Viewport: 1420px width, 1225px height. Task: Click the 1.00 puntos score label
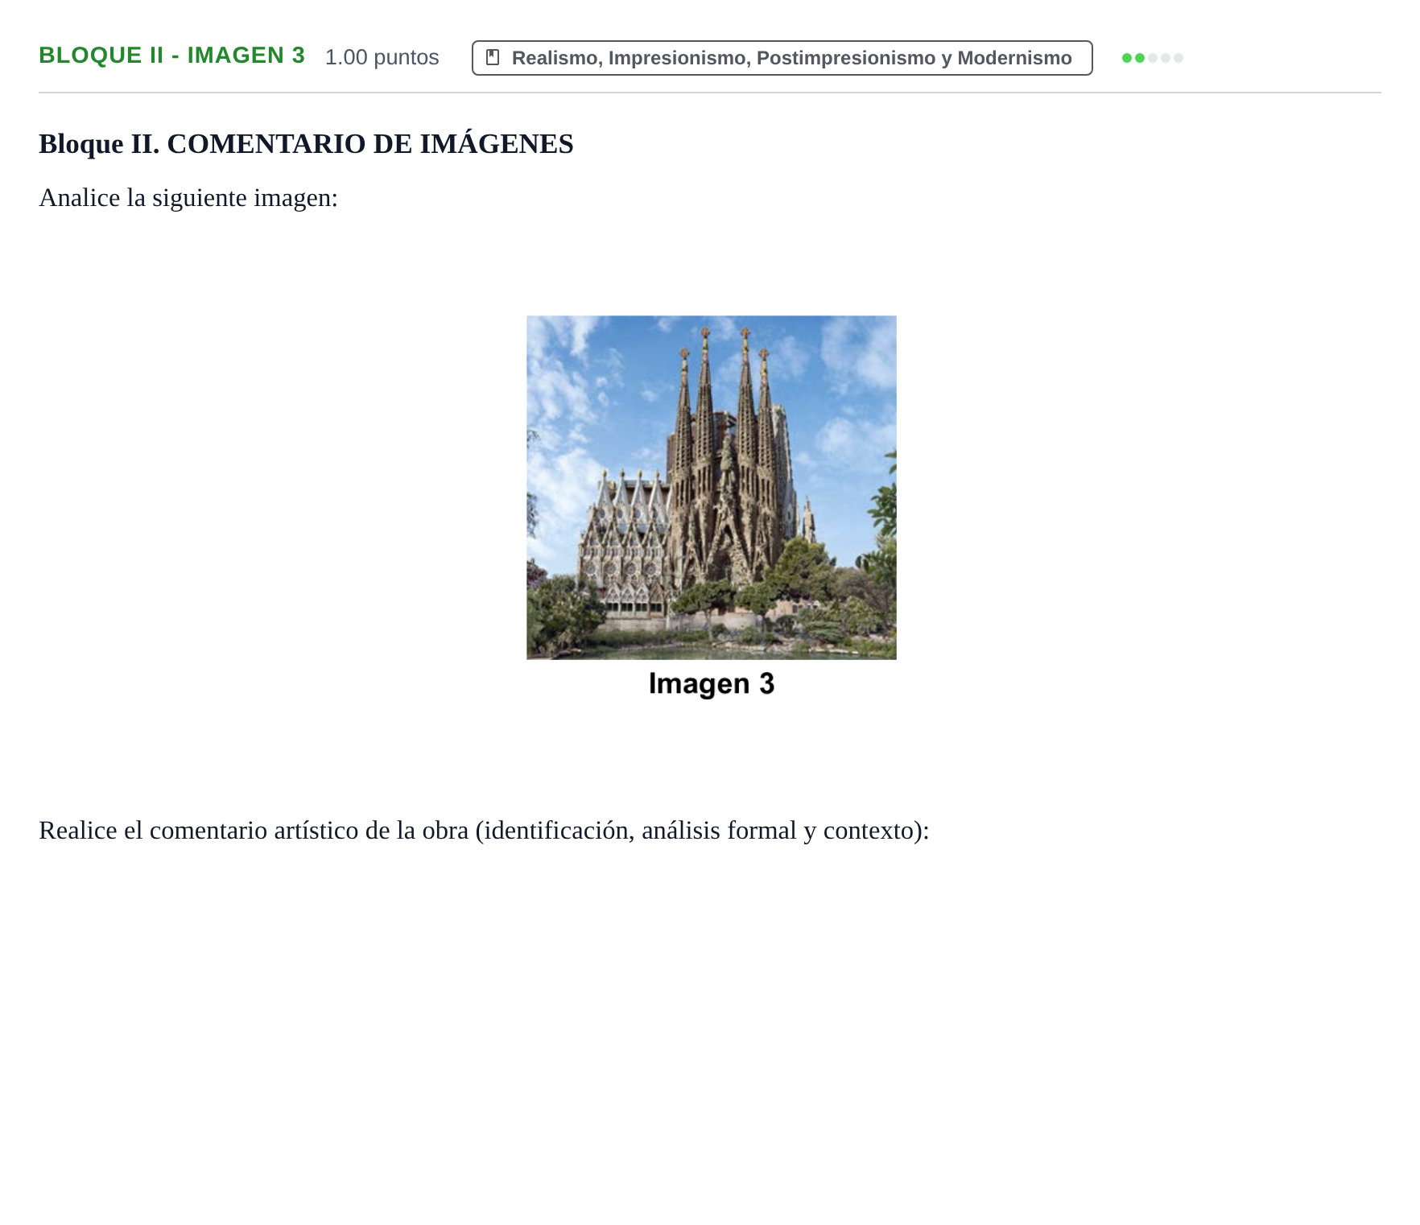tap(382, 57)
